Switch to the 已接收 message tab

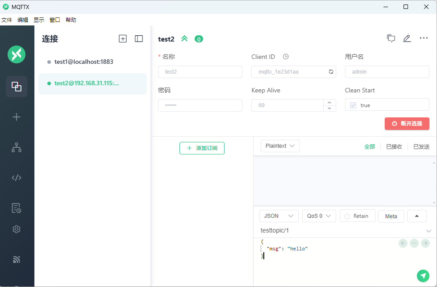(394, 146)
